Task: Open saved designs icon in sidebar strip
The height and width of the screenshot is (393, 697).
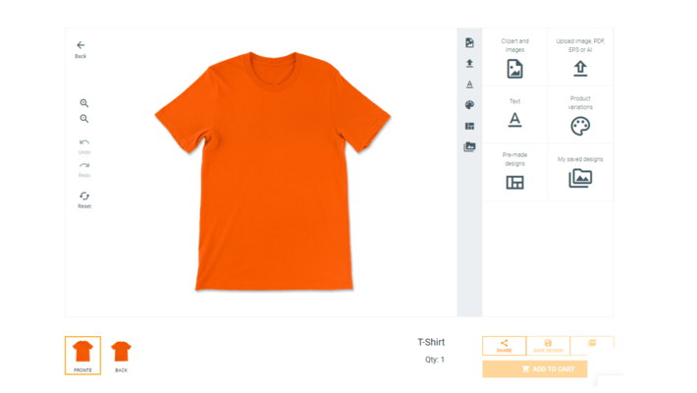Action: 469,147
